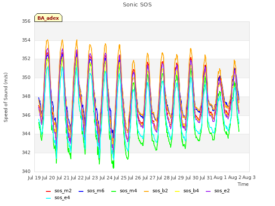Image resolution: width=275 pixels, height=206 pixels.
Task: Click the Jul 19 x-axis date label
Action: coord(34,178)
